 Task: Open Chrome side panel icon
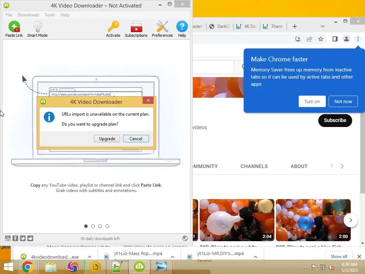(x=335, y=39)
